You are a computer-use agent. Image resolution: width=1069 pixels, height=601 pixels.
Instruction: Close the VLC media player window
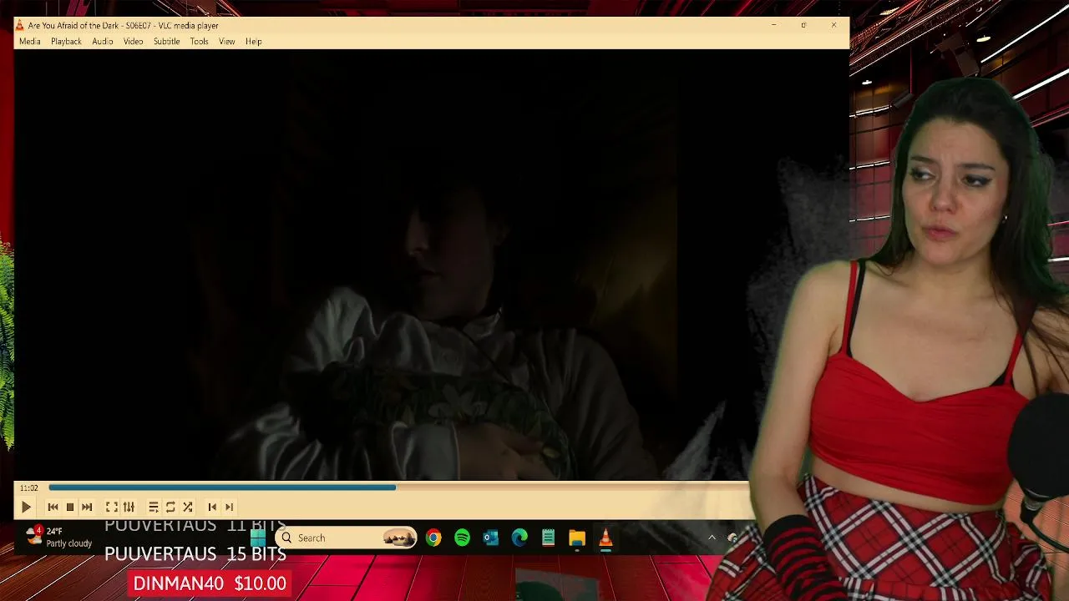tap(833, 25)
